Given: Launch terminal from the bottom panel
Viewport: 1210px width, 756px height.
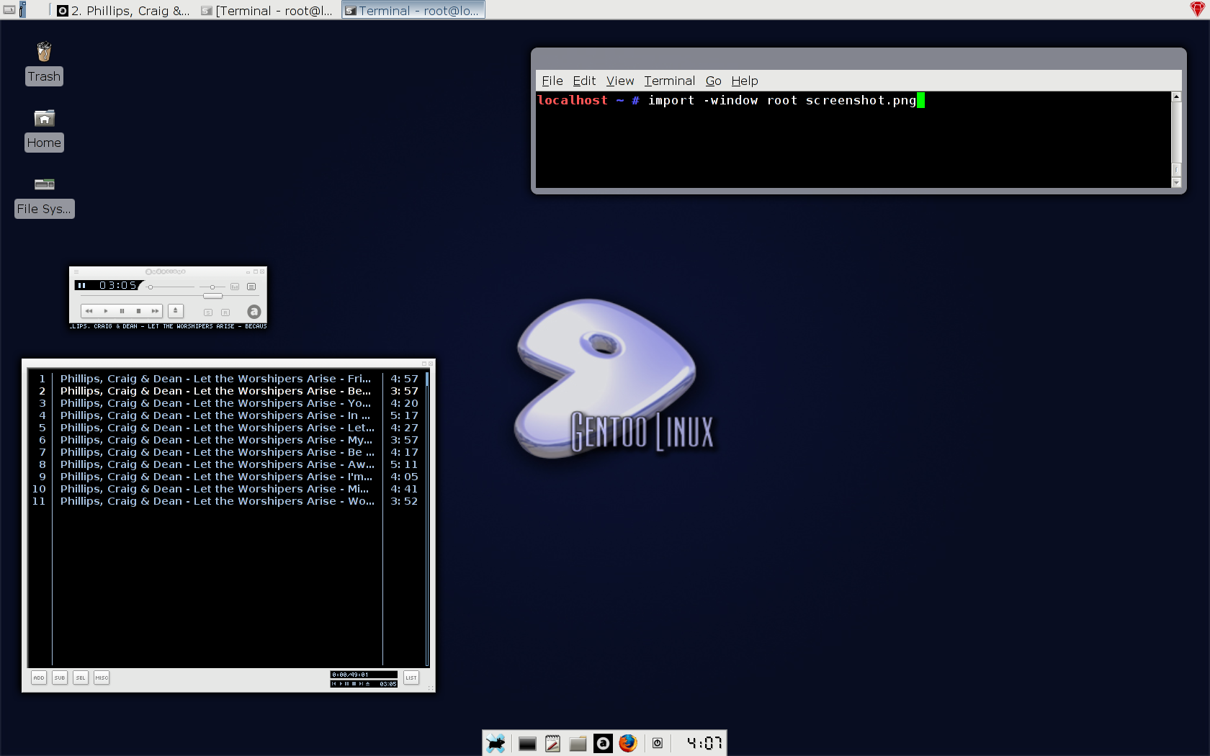Looking at the screenshot, I should 527,744.
